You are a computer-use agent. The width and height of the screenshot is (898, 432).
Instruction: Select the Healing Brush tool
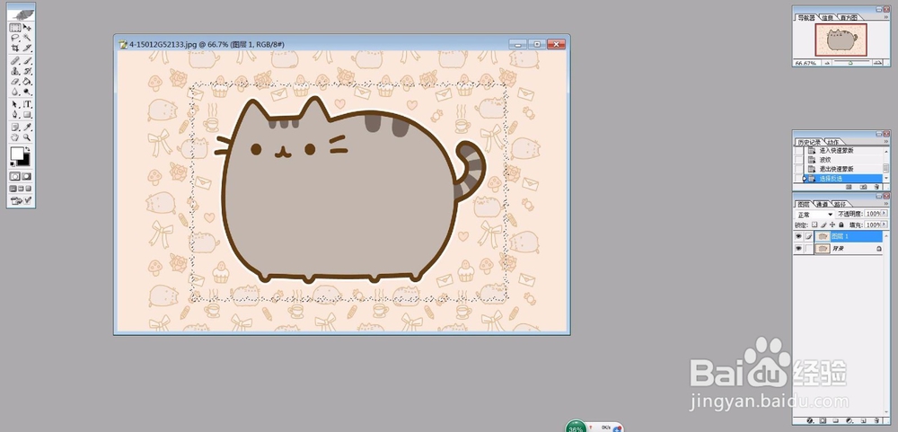pyautogui.click(x=15, y=60)
